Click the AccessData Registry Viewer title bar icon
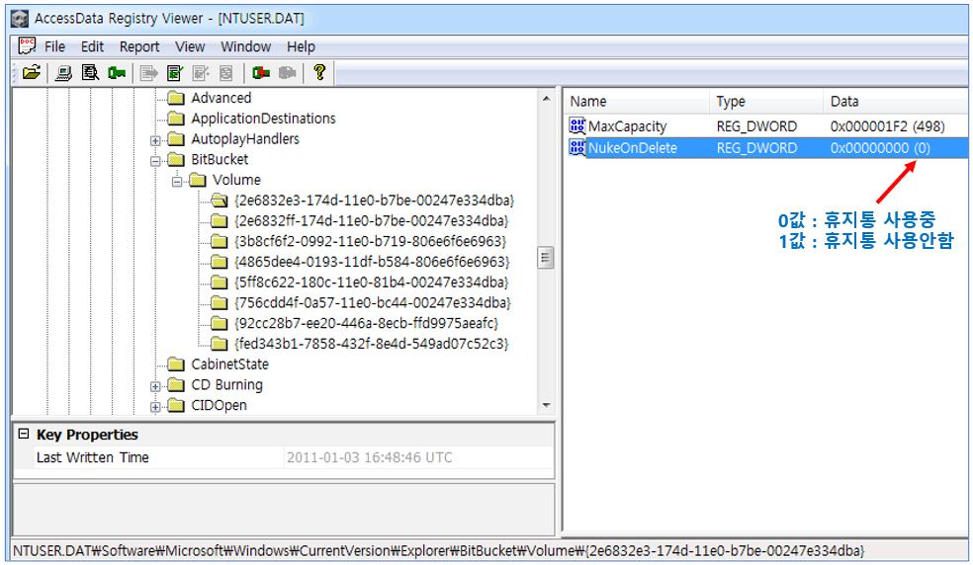This screenshot has height=565, width=973. tap(20, 19)
